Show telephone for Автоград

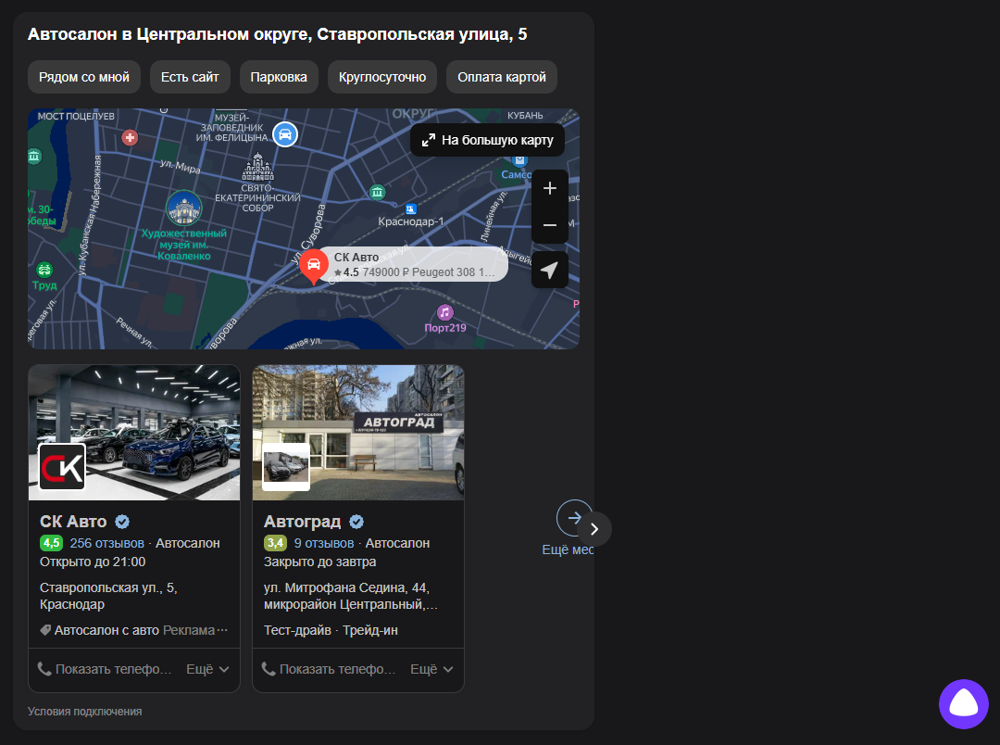click(x=329, y=669)
